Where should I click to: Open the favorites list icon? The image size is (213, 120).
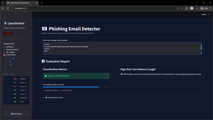point(187,8)
